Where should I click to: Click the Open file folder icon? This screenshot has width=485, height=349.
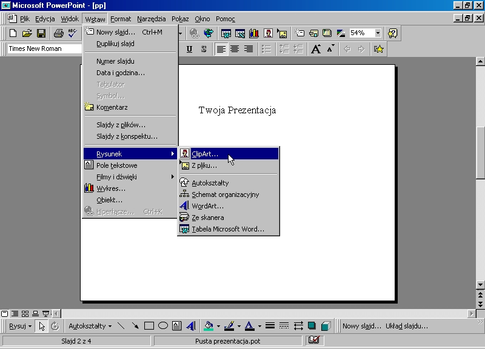point(27,33)
